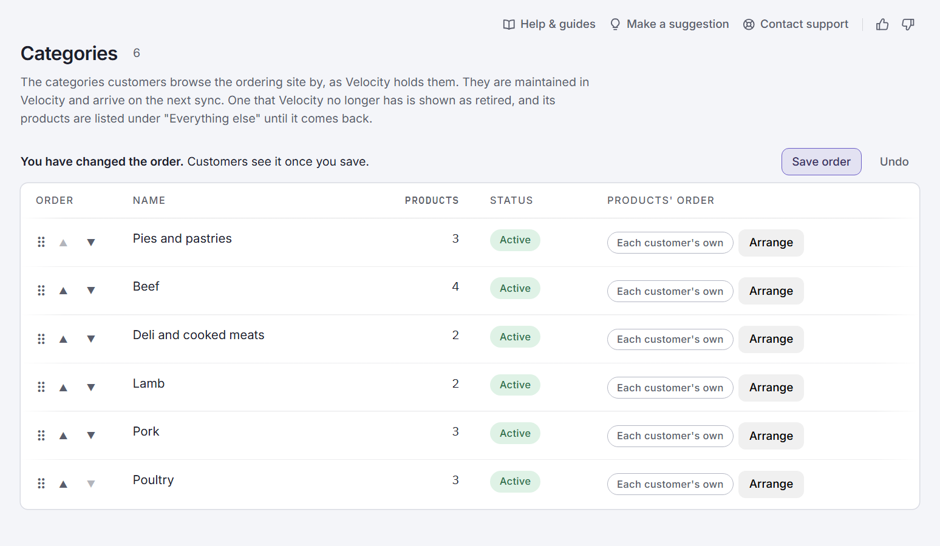940x546 pixels.
Task: Click the thumbs up feedback icon
Action: point(882,24)
